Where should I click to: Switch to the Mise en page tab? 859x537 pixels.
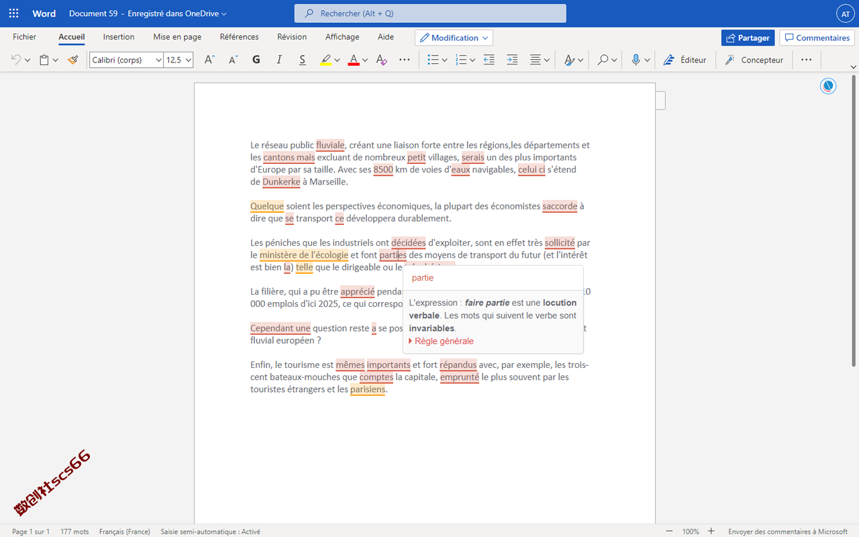click(177, 37)
